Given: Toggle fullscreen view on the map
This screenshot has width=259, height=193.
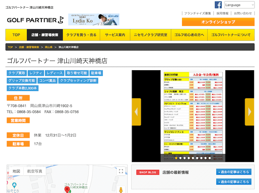Looking at the screenshot, I should 121,171.
